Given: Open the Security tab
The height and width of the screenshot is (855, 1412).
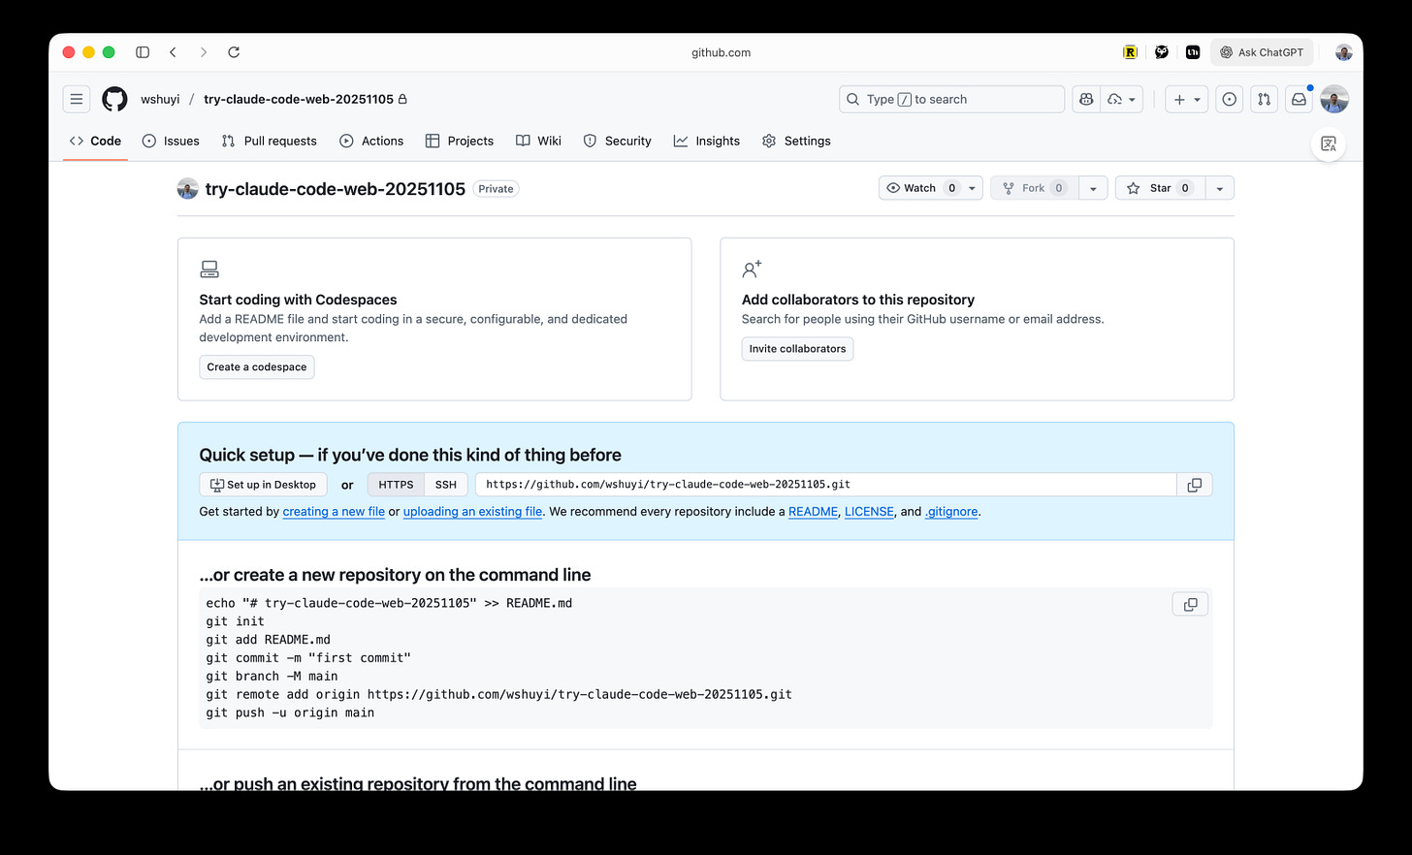Looking at the screenshot, I should tap(617, 141).
